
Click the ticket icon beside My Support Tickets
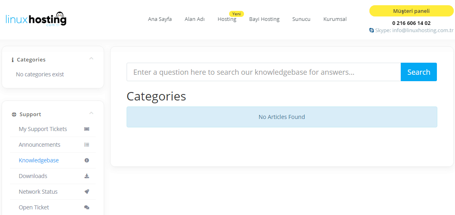click(86, 129)
